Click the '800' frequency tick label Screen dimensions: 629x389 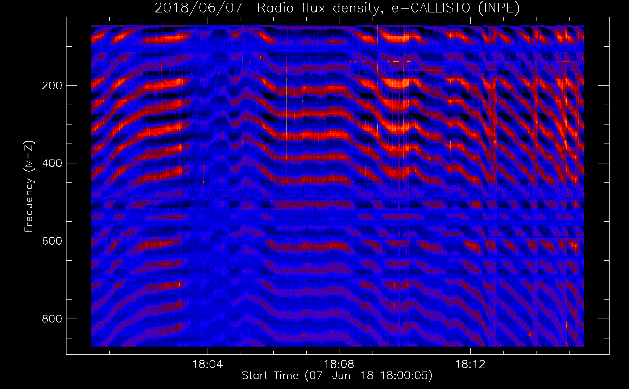[52, 319]
